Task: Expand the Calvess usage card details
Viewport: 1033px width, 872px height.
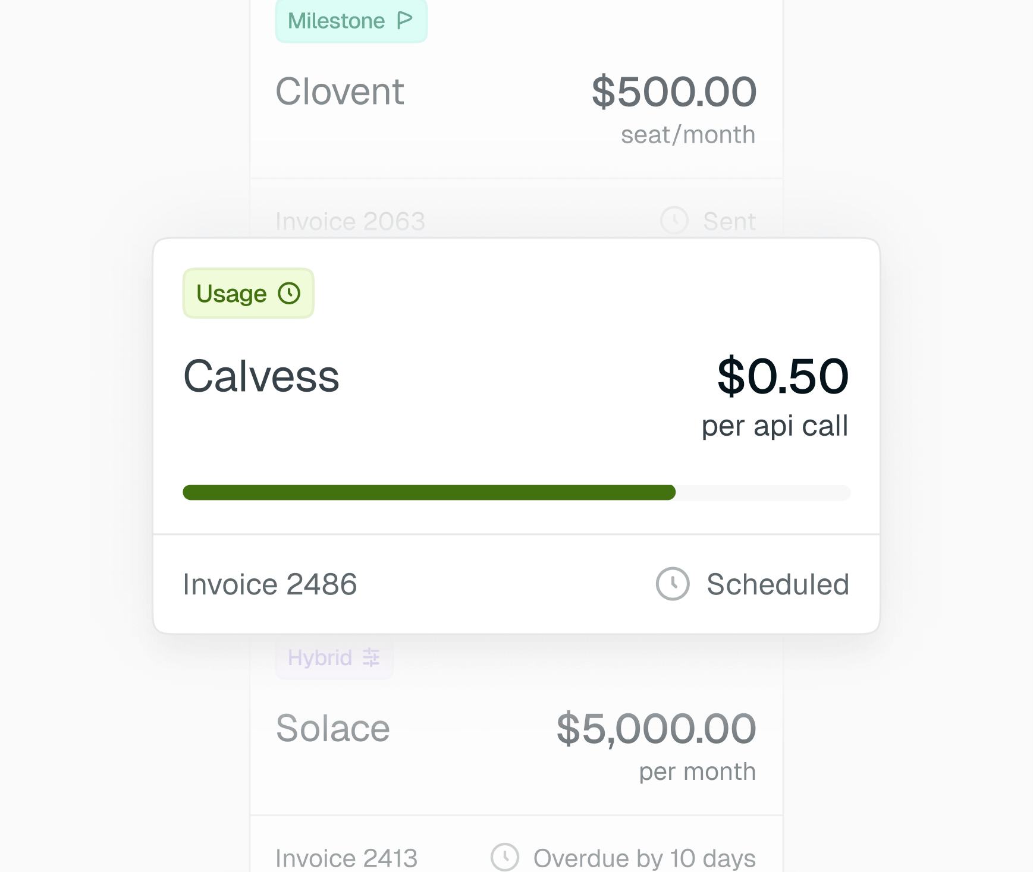Action: pos(516,386)
